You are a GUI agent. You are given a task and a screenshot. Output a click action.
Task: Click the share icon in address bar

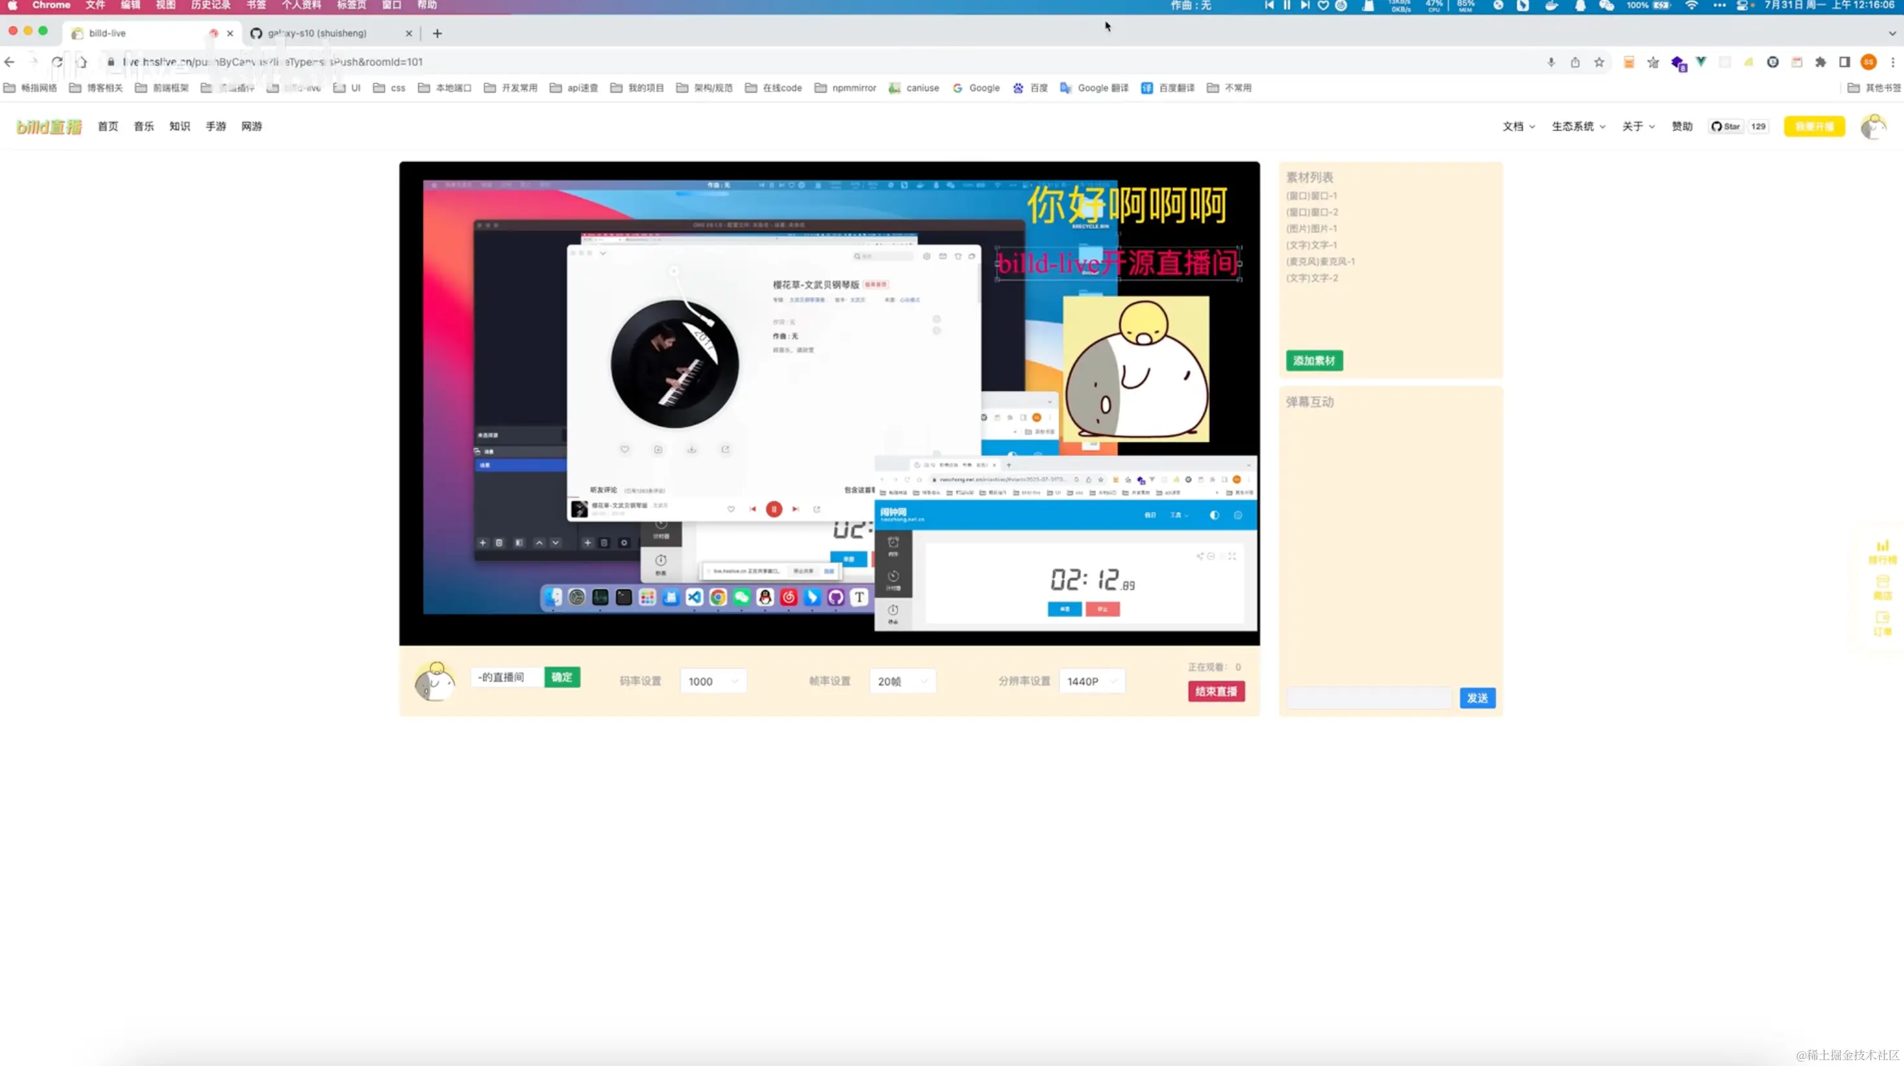click(x=1575, y=62)
